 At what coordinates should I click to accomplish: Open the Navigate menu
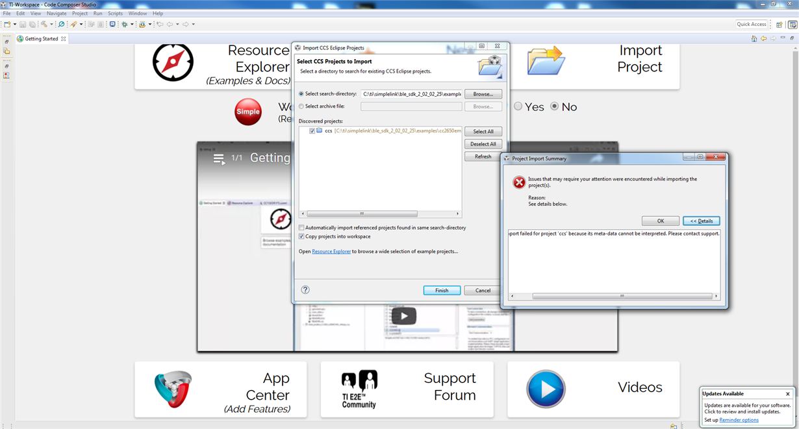(57, 13)
